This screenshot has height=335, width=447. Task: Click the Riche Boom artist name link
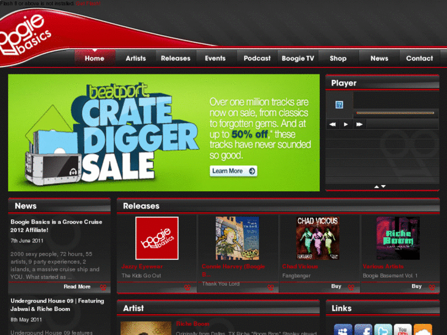click(192, 324)
